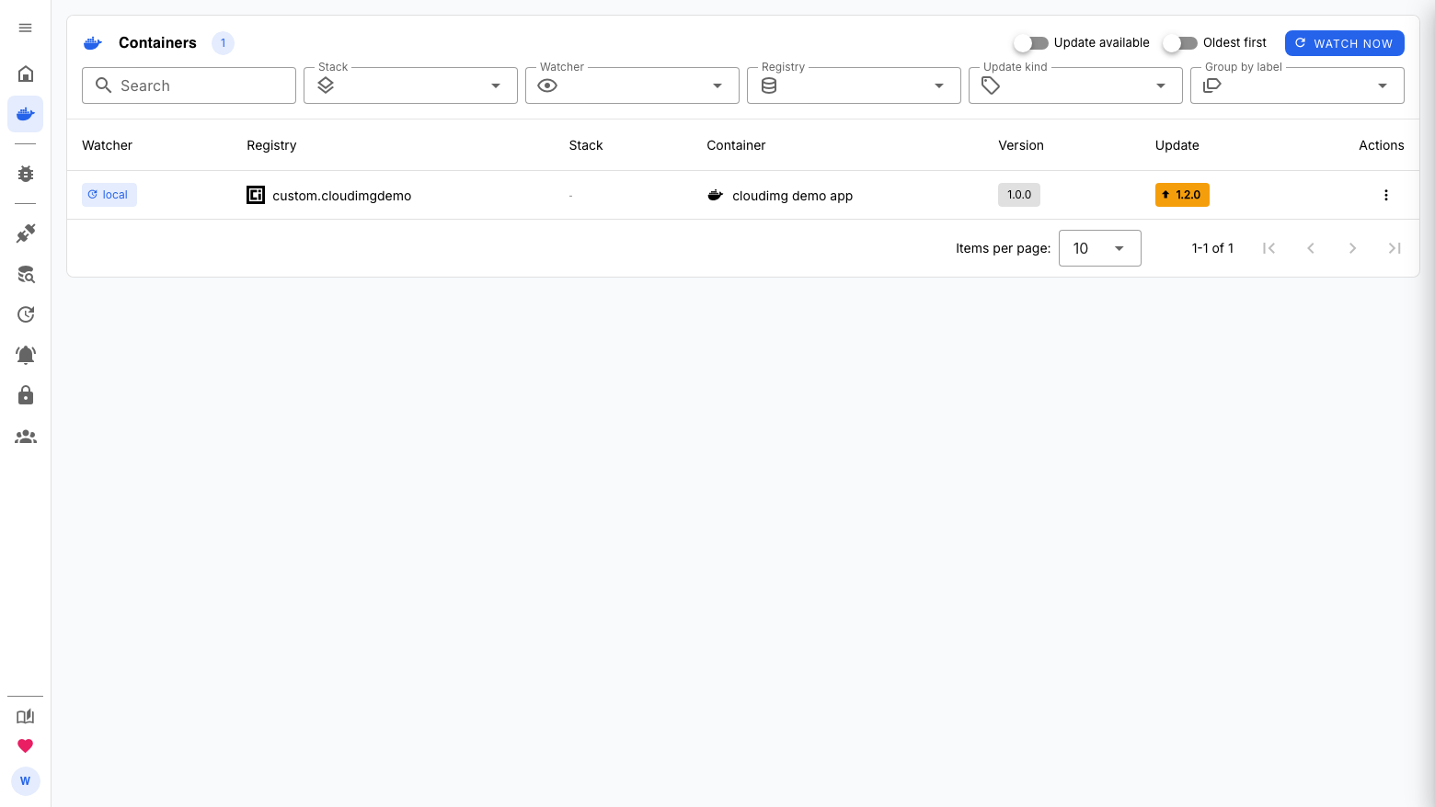Open the plug icon sidebar page
This screenshot has height=807, width=1435.
tap(26, 233)
